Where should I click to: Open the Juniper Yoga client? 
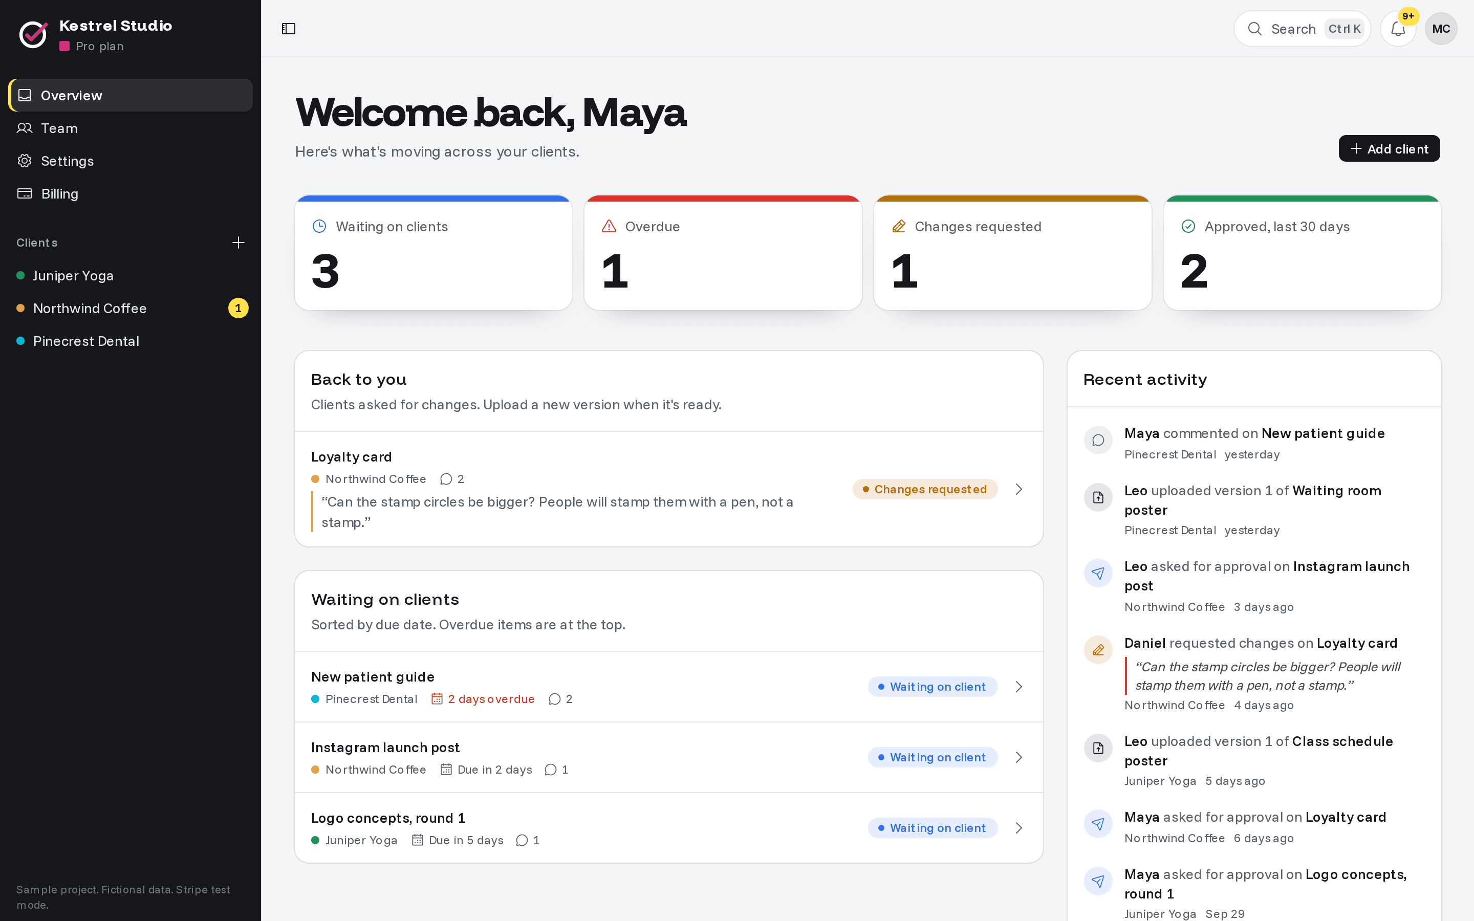tap(131, 275)
